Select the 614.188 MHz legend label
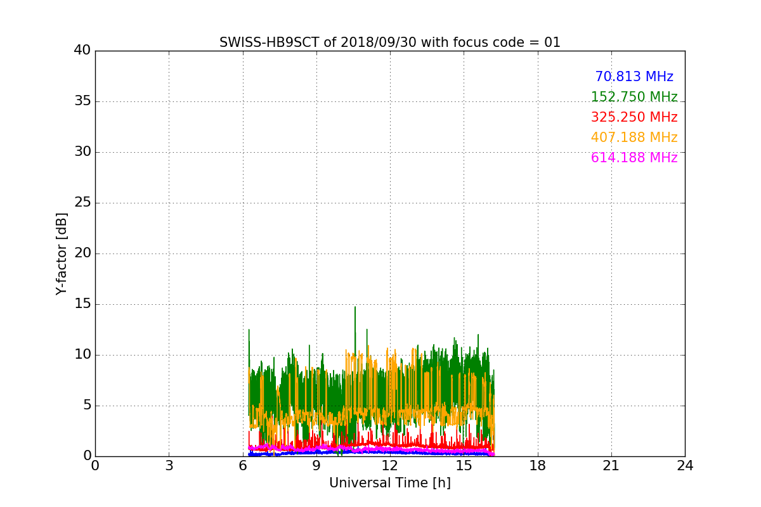This screenshot has width=761, height=507. click(x=634, y=158)
